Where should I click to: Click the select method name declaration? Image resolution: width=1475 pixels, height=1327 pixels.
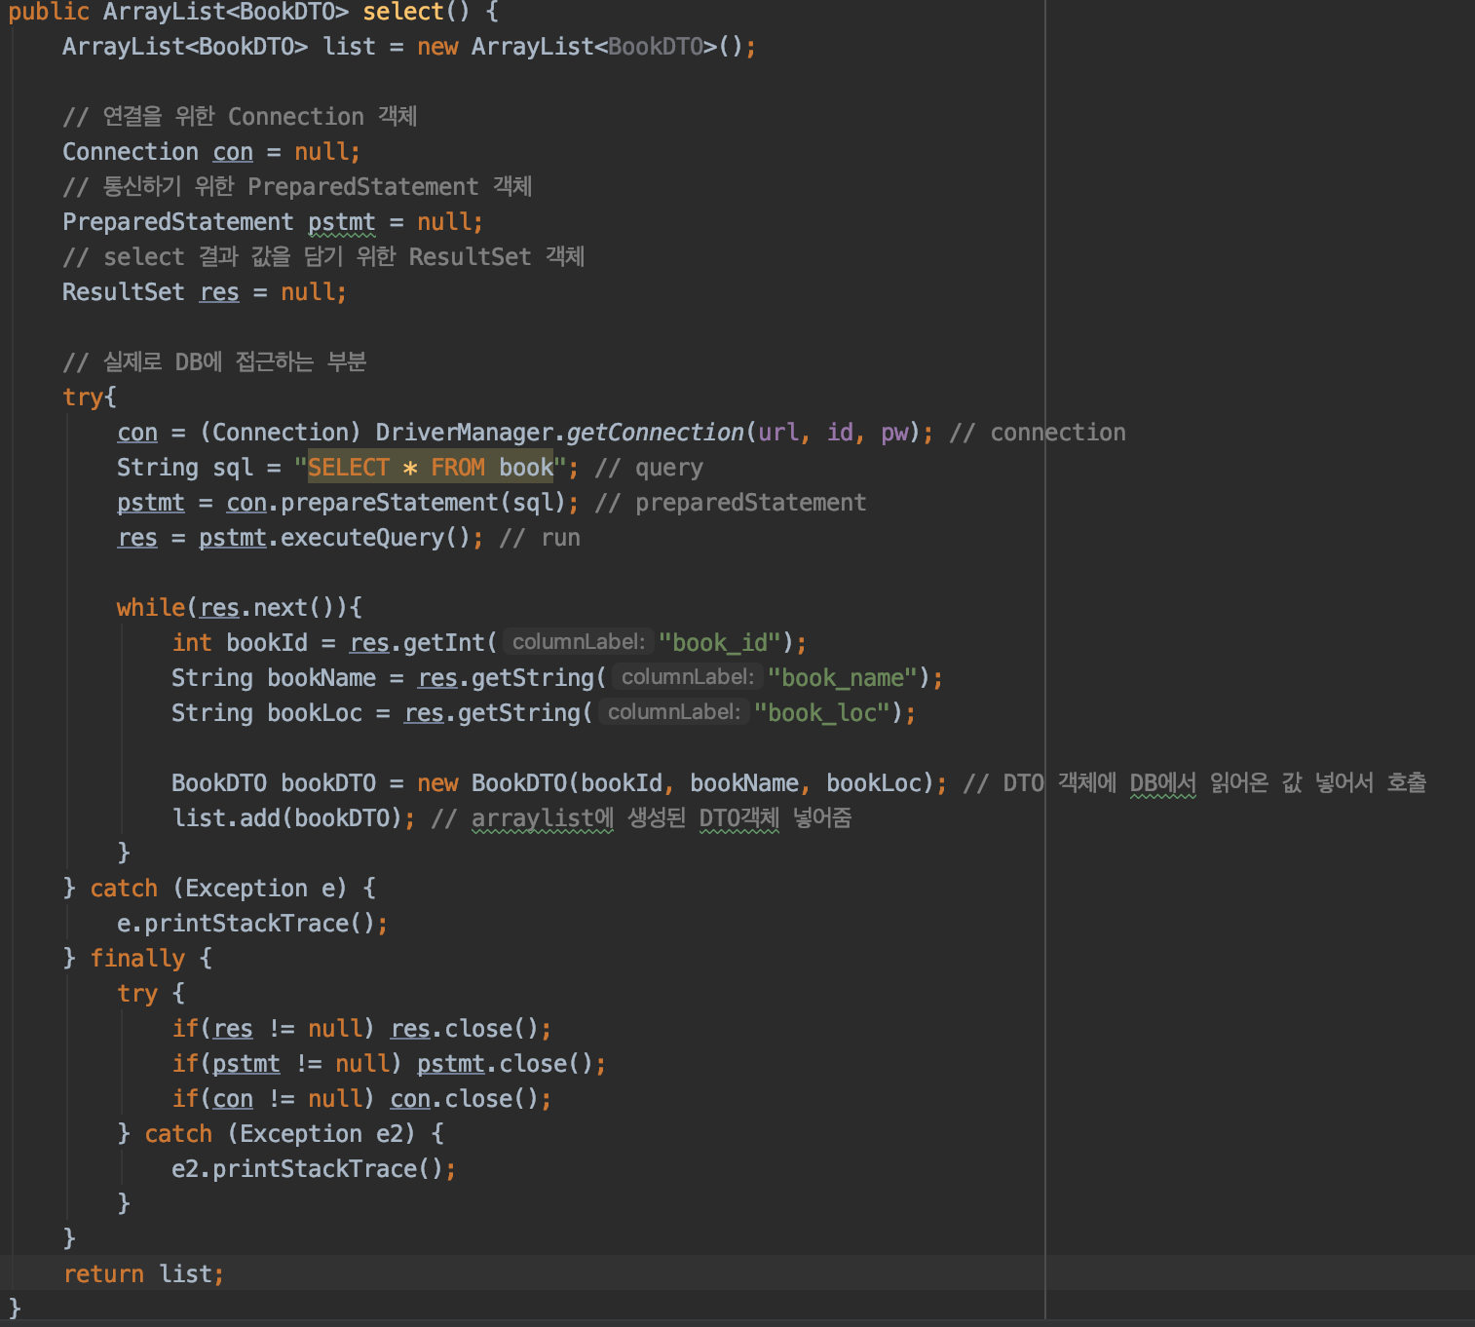pos(402,13)
